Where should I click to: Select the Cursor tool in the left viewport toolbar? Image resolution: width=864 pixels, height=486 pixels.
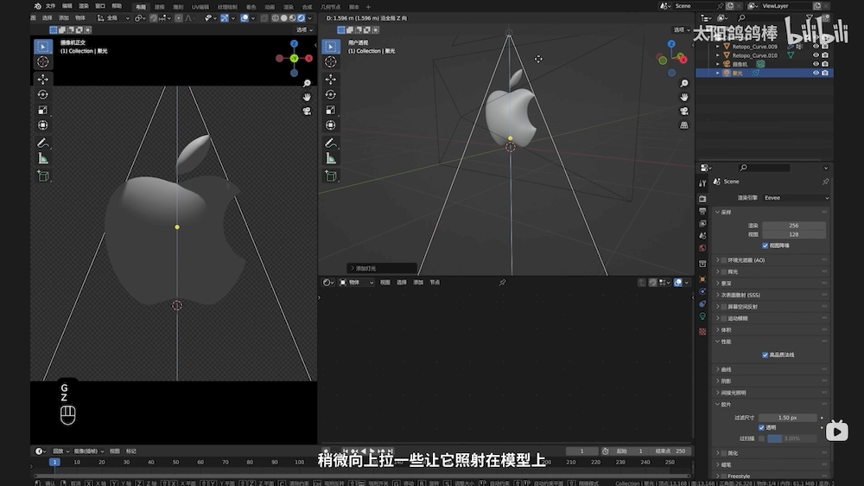[x=43, y=61]
